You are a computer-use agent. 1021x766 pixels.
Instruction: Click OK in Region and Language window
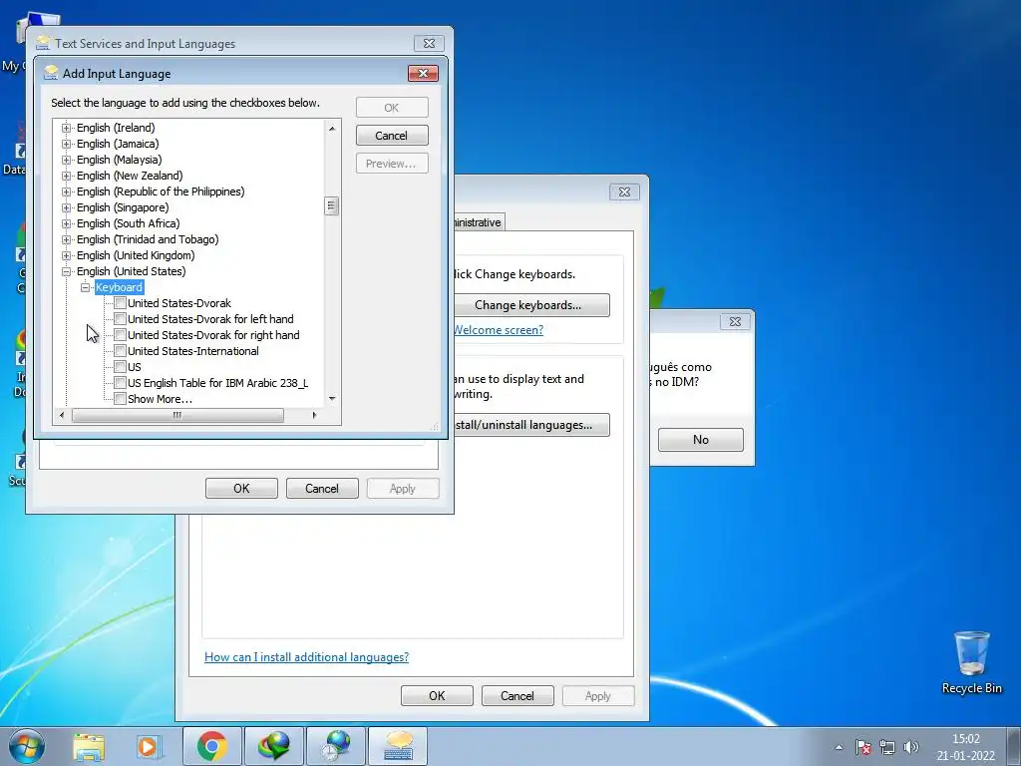[x=437, y=695]
